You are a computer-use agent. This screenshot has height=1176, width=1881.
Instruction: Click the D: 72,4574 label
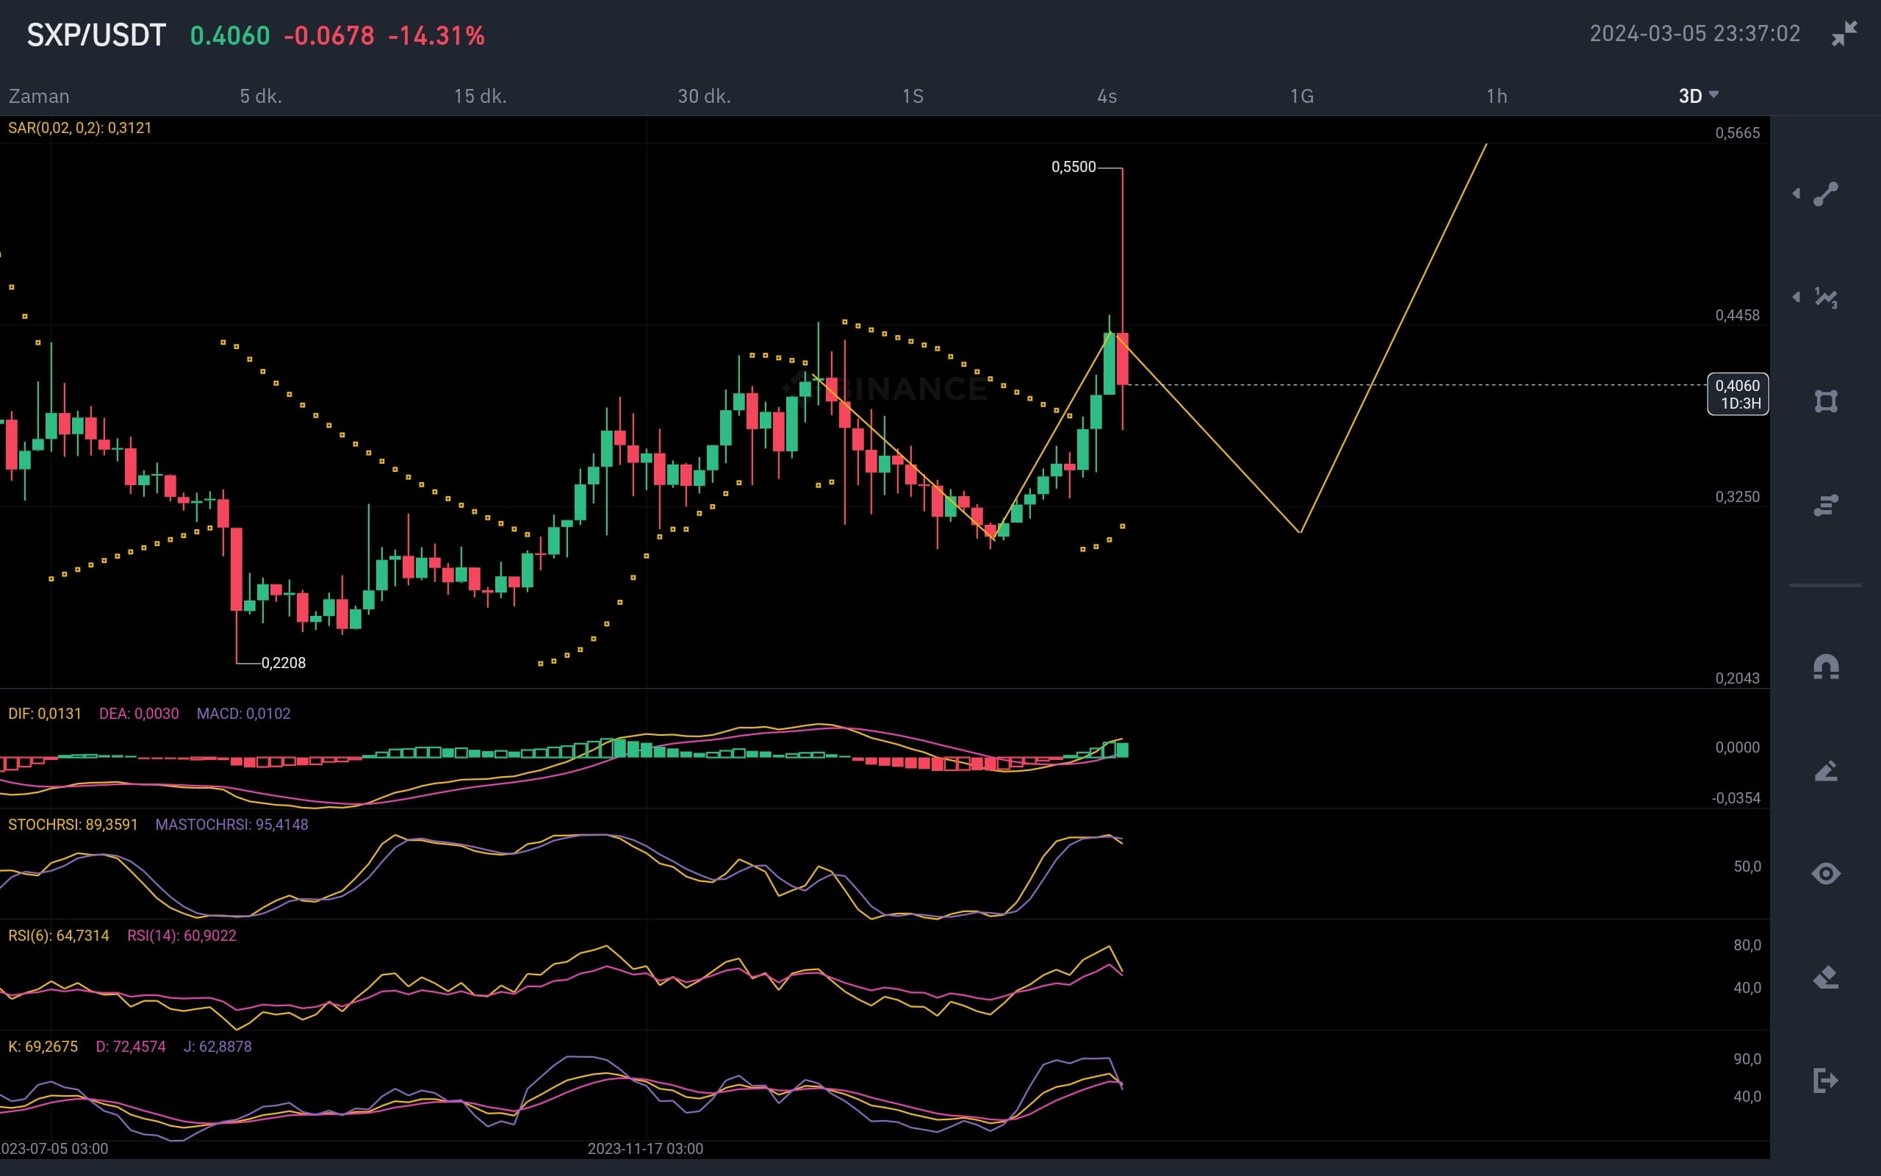pos(131,1047)
